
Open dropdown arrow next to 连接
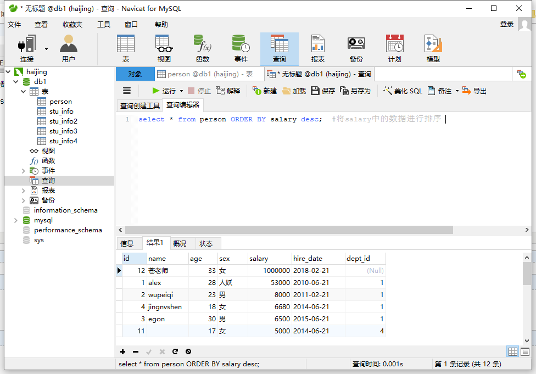click(x=46, y=49)
